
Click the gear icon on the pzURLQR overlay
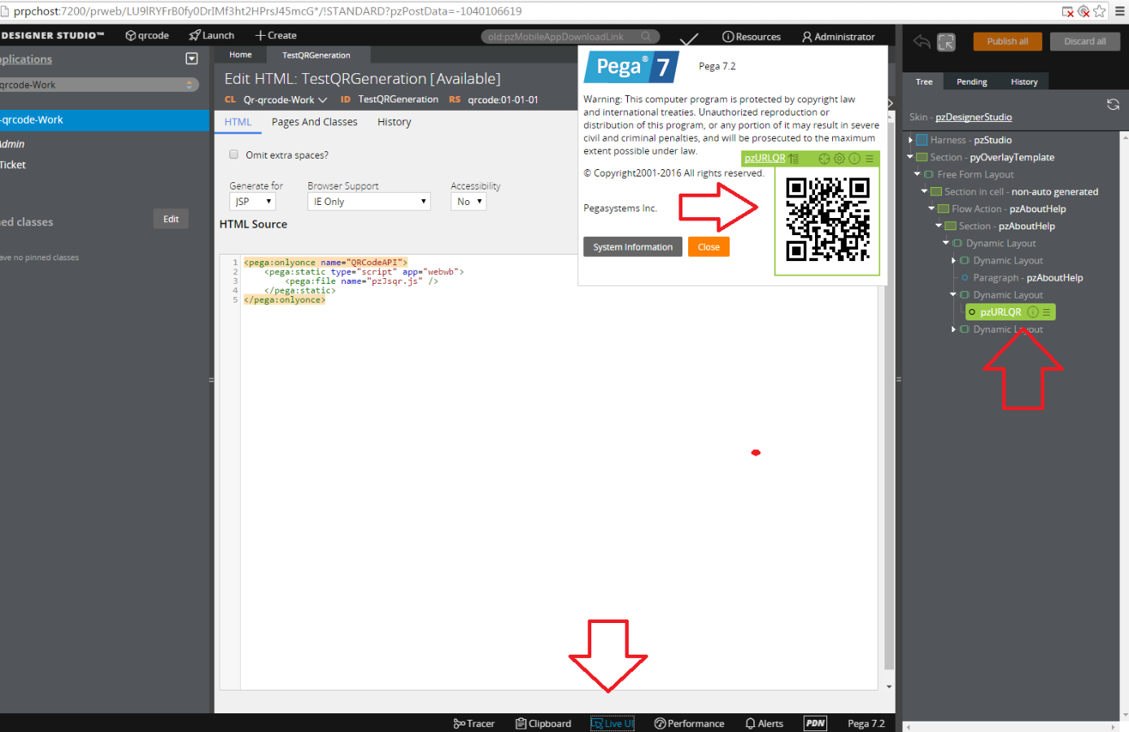[839, 159]
